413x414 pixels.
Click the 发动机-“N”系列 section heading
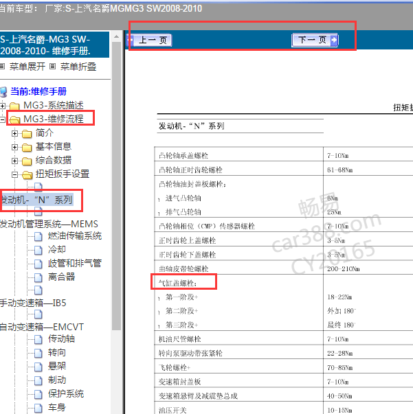(x=192, y=126)
